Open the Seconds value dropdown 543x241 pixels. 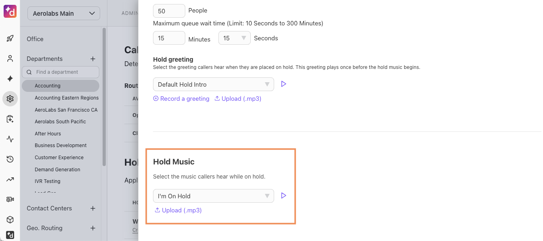coord(234,38)
